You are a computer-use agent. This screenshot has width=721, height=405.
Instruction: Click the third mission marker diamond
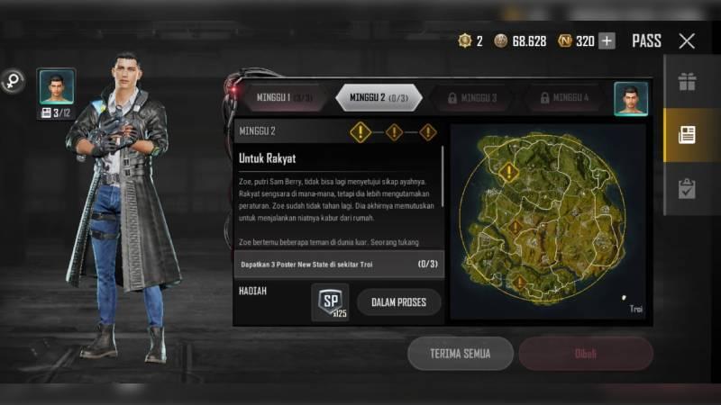[x=427, y=132]
